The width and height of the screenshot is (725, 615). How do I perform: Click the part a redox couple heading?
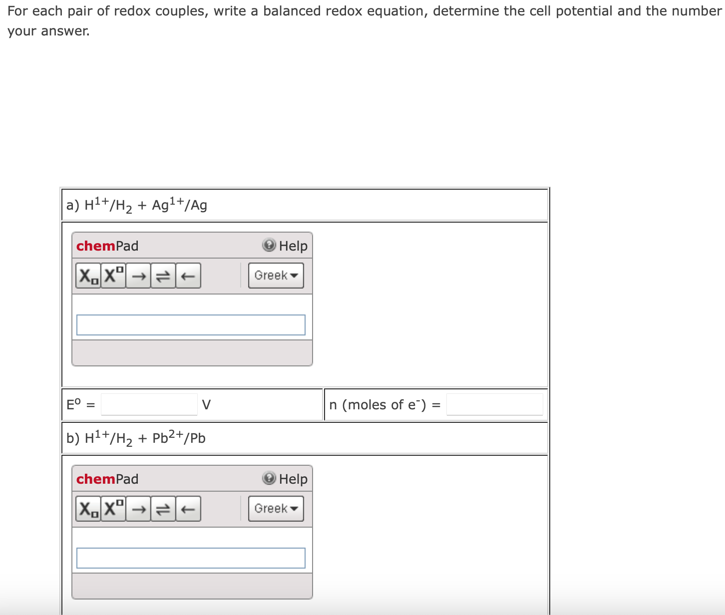pyautogui.click(x=137, y=205)
